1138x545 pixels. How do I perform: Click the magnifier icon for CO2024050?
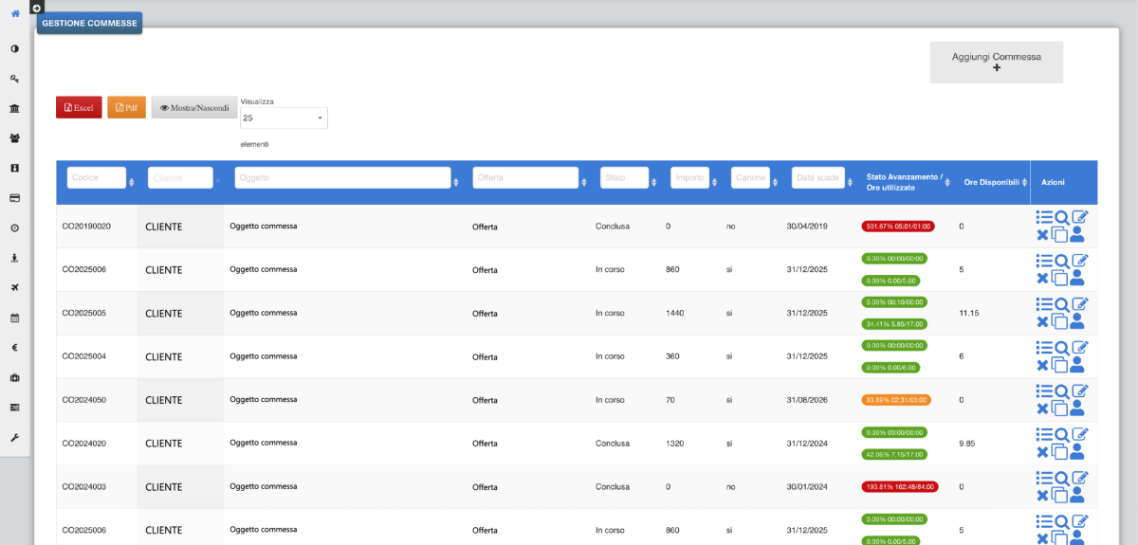1062,392
